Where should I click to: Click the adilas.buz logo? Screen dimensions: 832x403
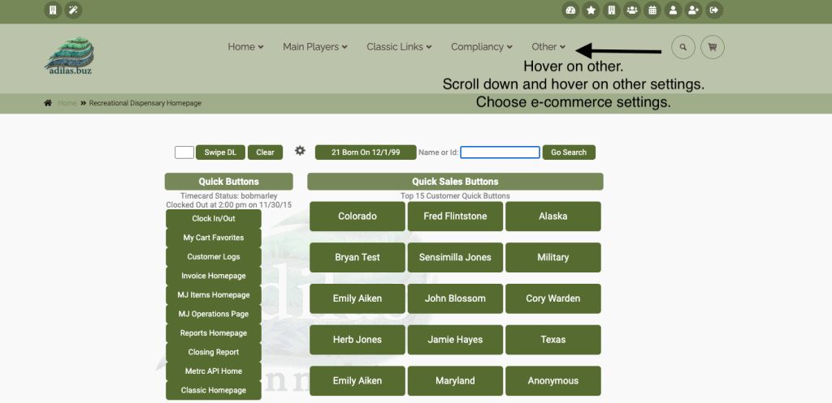[69, 56]
